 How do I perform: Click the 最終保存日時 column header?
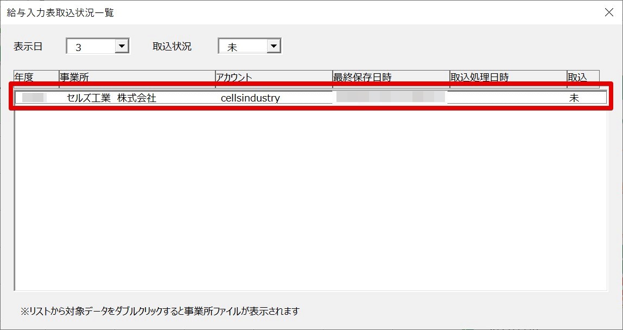[391, 77]
